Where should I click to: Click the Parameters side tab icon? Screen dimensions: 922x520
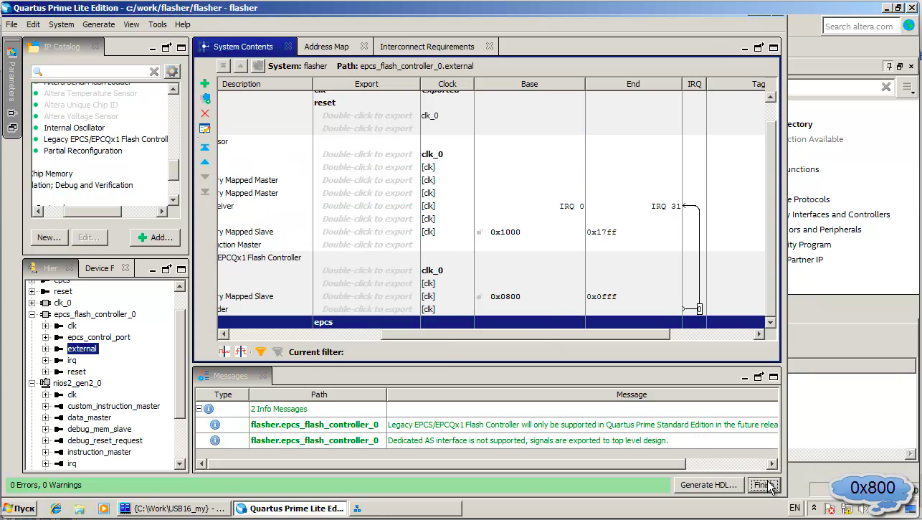point(11,52)
